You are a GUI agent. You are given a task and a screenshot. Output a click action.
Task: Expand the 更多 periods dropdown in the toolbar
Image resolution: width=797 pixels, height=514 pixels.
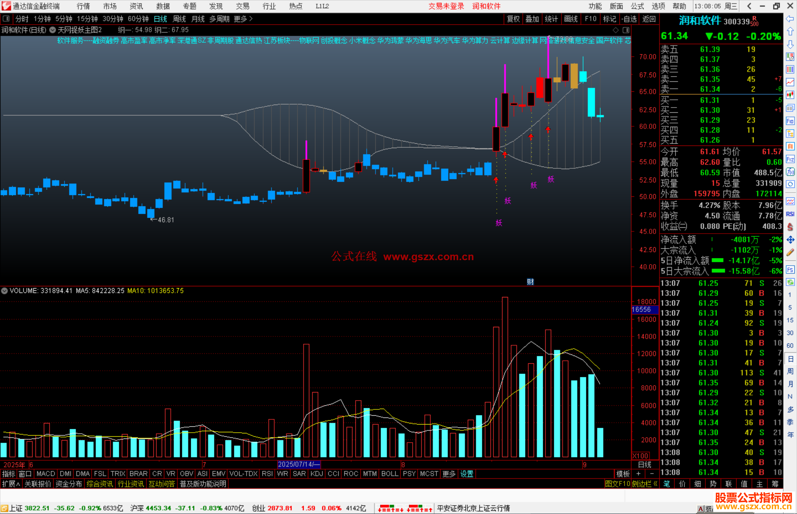coord(243,19)
